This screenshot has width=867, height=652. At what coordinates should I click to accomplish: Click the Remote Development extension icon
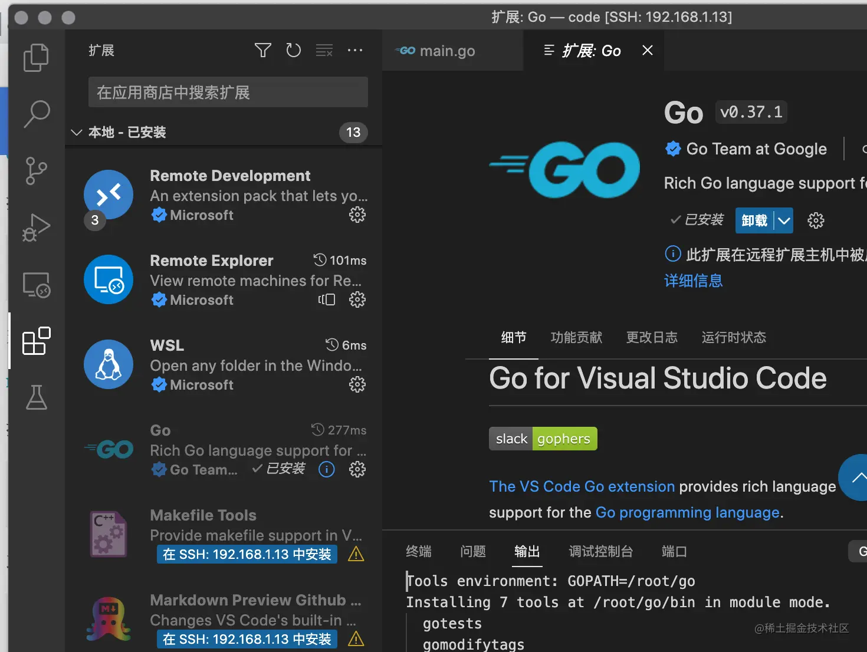pos(109,195)
